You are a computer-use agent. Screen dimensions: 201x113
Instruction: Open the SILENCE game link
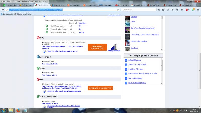coord(134,17)
